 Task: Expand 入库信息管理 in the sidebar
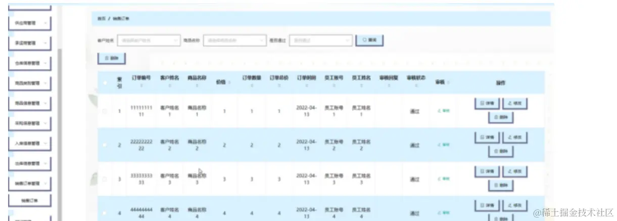click(30, 144)
